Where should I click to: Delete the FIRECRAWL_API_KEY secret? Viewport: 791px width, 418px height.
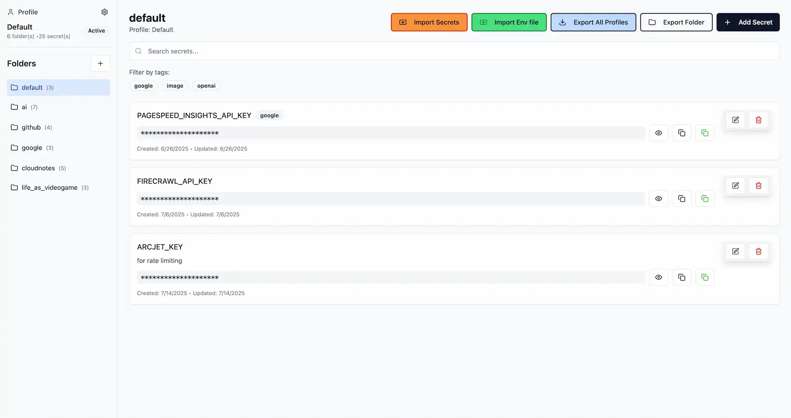(x=758, y=186)
